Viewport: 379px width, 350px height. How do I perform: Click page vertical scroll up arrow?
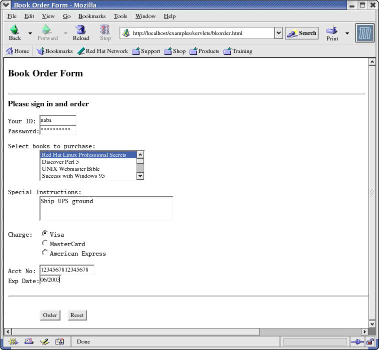(372, 62)
